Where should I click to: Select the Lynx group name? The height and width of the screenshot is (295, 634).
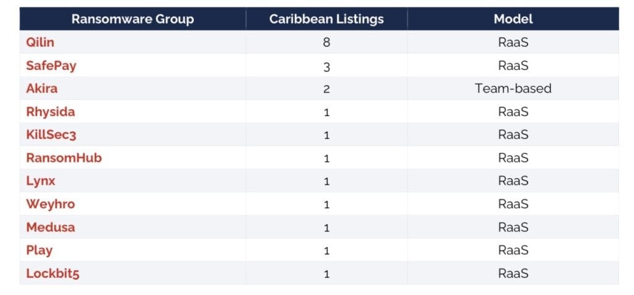[40, 181]
